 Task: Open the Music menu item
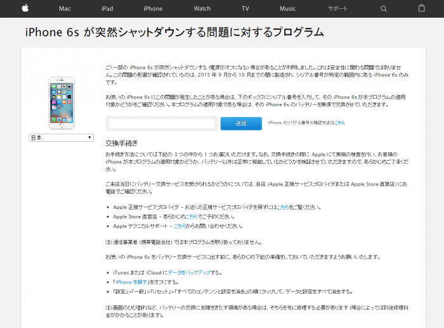(288, 9)
